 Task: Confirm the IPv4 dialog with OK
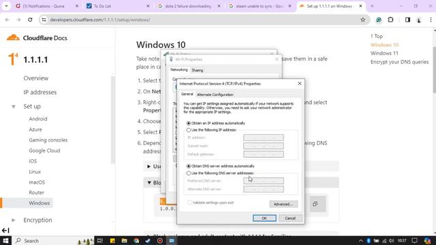click(264, 218)
